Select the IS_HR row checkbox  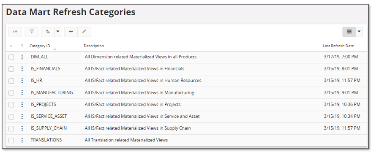point(11,81)
